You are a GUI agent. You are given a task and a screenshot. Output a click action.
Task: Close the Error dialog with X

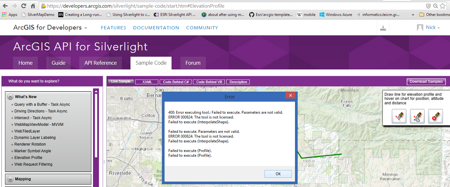point(290,96)
